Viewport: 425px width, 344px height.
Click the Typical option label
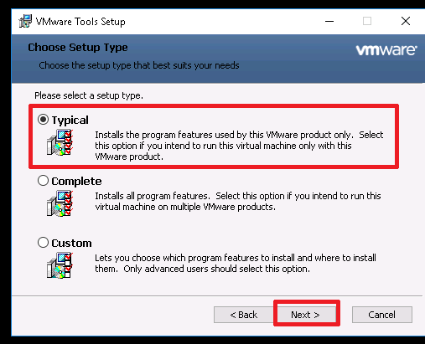70,121
